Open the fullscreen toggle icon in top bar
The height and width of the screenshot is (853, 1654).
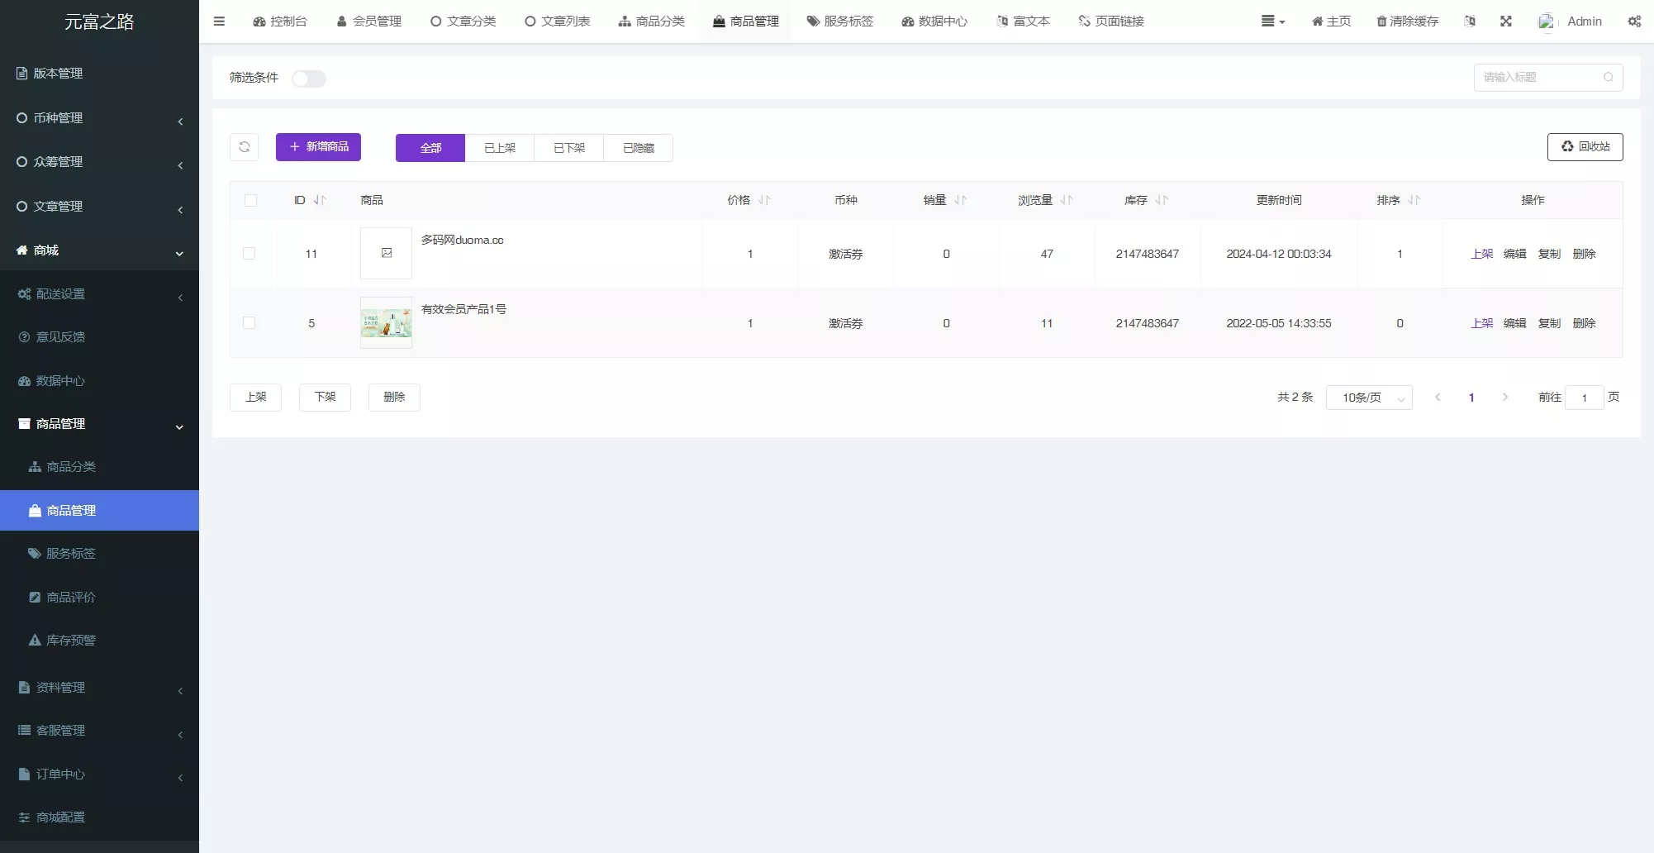click(x=1506, y=21)
